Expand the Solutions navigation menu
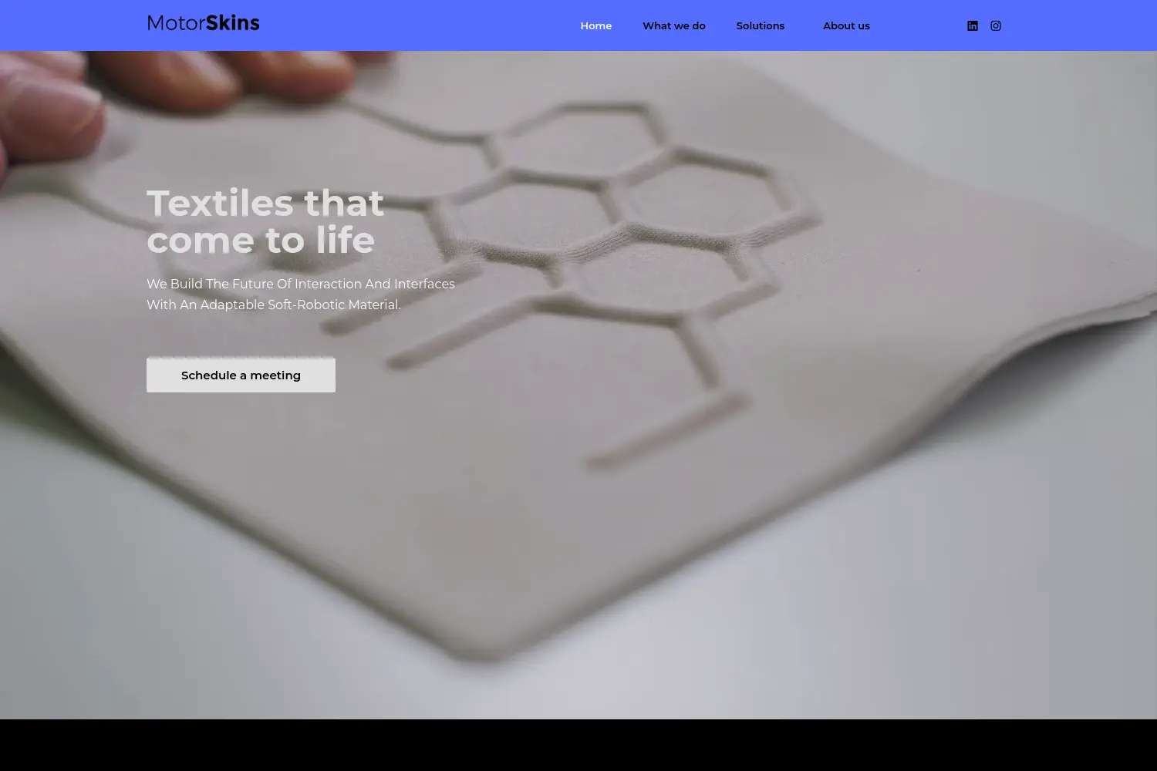Image resolution: width=1157 pixels, height=771 pixels. pyautogui.click(x=760, y=25)
